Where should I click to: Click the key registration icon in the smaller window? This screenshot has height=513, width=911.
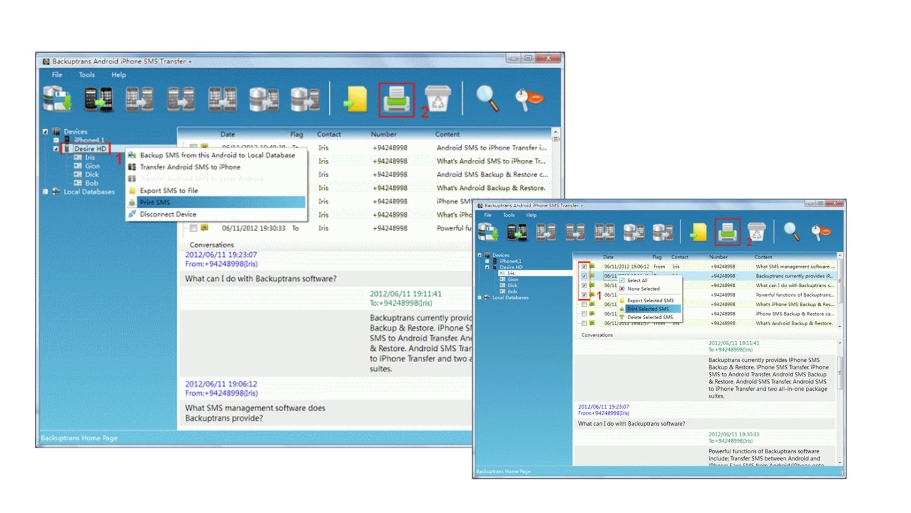pos(820,232)
